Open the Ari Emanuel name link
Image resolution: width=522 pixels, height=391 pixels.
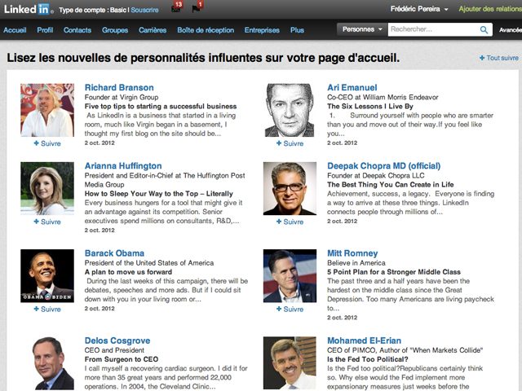(352, 87)
